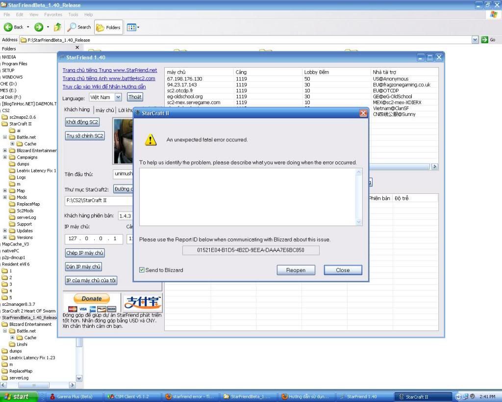Click the Up folder icon in the toolbar
502x402 pixels.
pos(57,27)
